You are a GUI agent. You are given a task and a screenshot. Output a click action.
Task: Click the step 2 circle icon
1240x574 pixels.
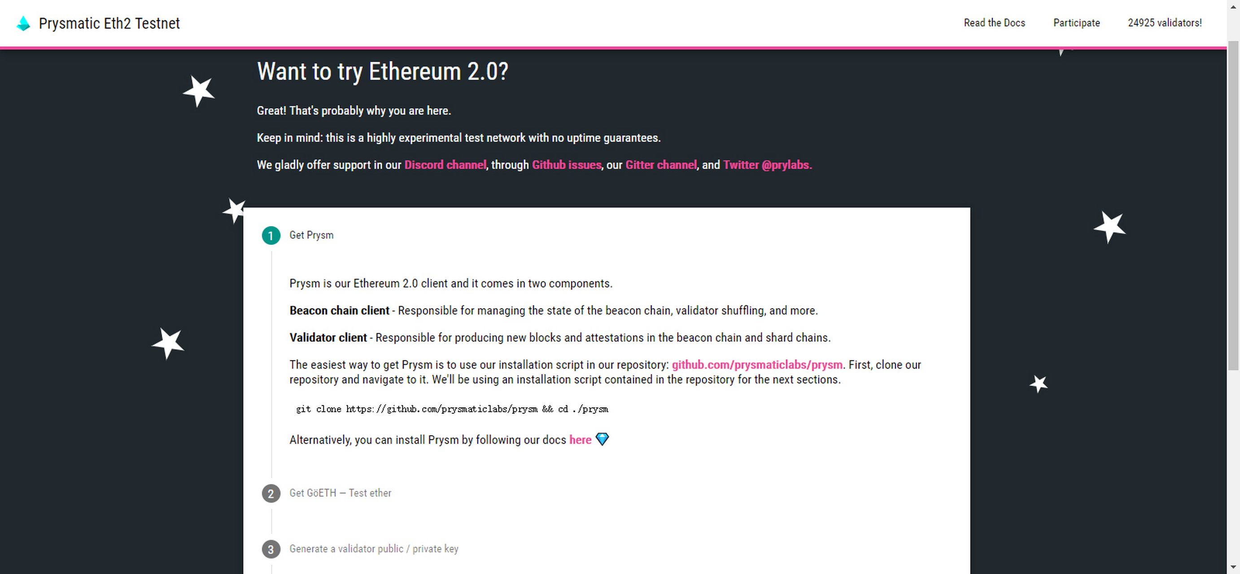click(271, 494)
